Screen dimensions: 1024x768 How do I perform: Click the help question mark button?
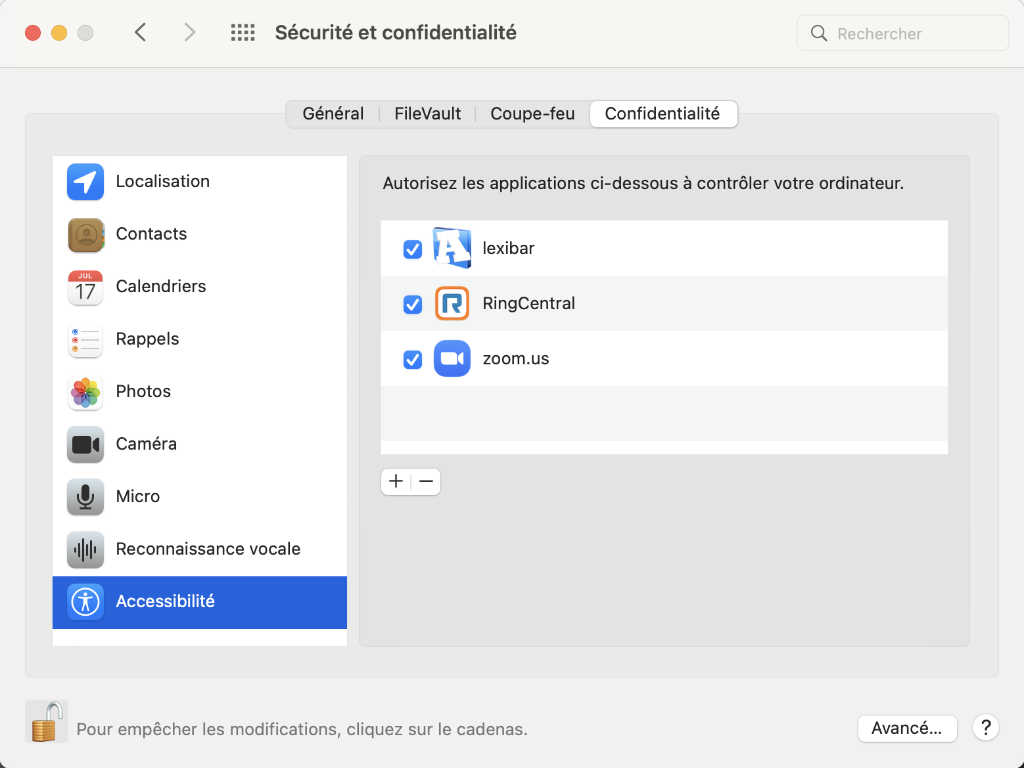pos(986,728)
